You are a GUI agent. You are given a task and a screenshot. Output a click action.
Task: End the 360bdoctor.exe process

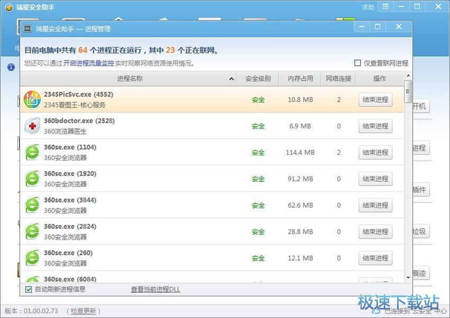(375, 126)
